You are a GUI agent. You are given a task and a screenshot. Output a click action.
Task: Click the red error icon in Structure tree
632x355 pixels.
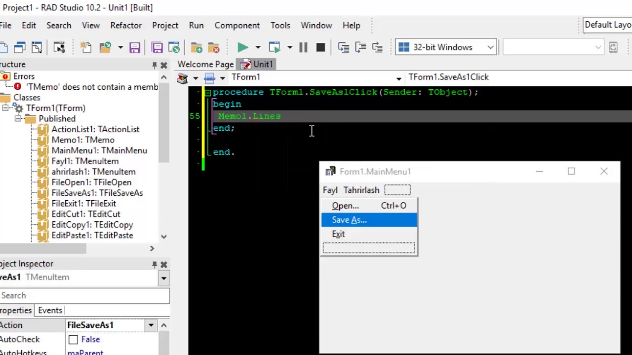point(18,87)
